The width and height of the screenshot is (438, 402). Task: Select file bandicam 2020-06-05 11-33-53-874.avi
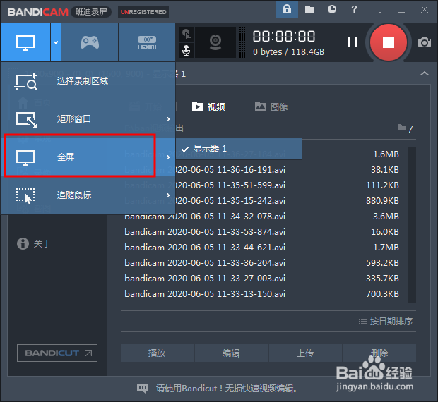point(262,231)
